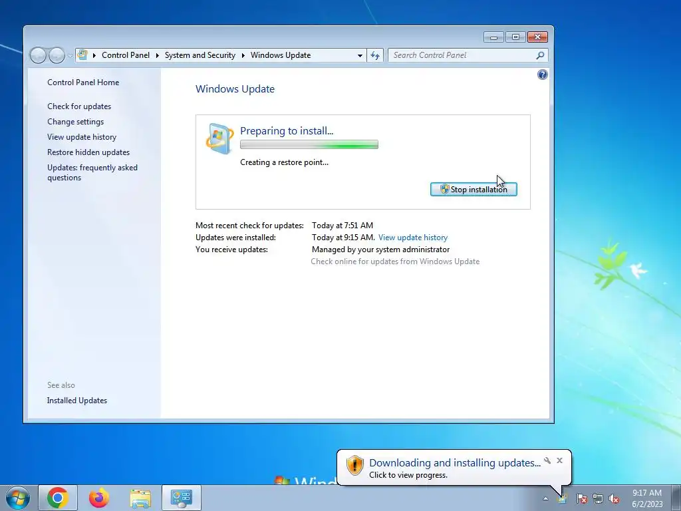Click the Forward navigation arrow button

(x=57, y=55)
